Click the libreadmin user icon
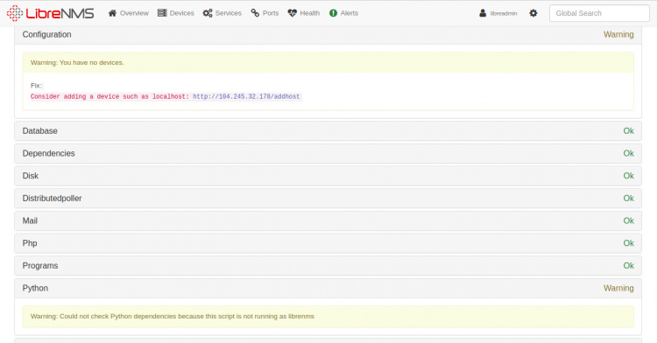Image resolution: width=657 pixels, height=343 pixels. (x=483, y=13)
